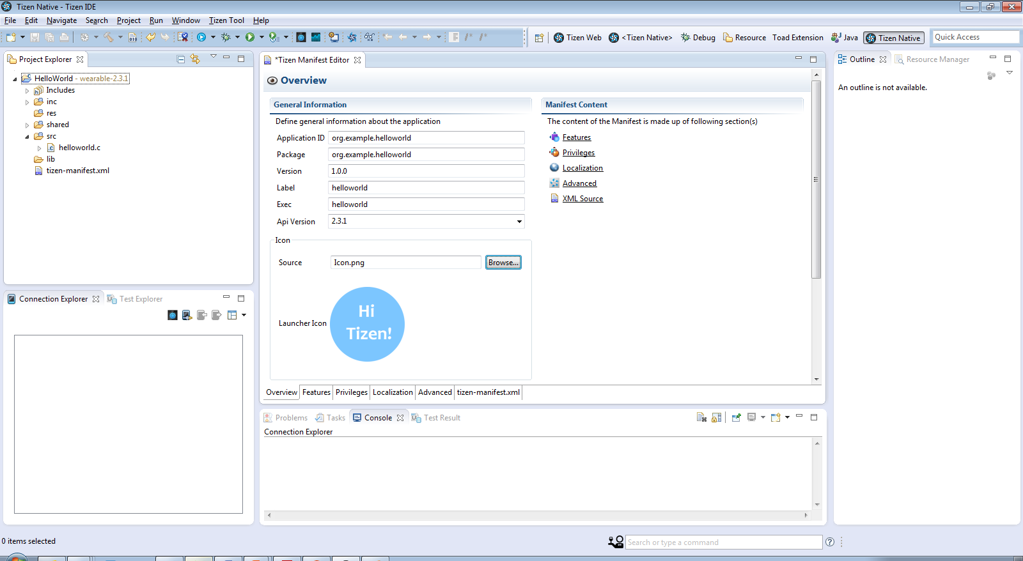1023x561 pixels.
Task: Click the New wizard toolbar icon
Action: point(11,37)
